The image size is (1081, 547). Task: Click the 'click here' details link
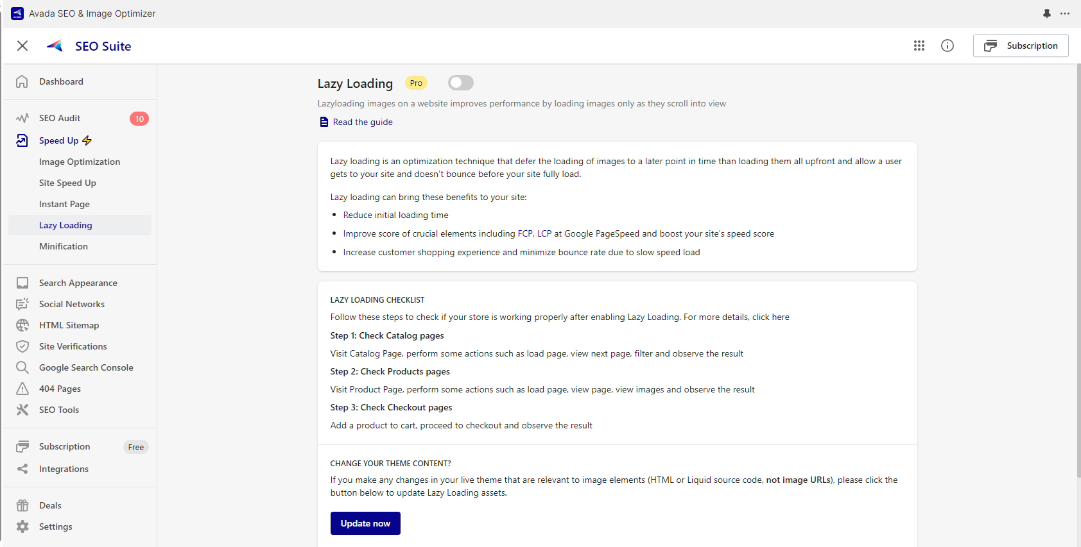tap(771, 317)
